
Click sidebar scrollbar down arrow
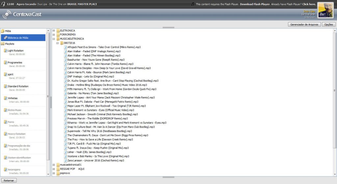click(48, 174)
